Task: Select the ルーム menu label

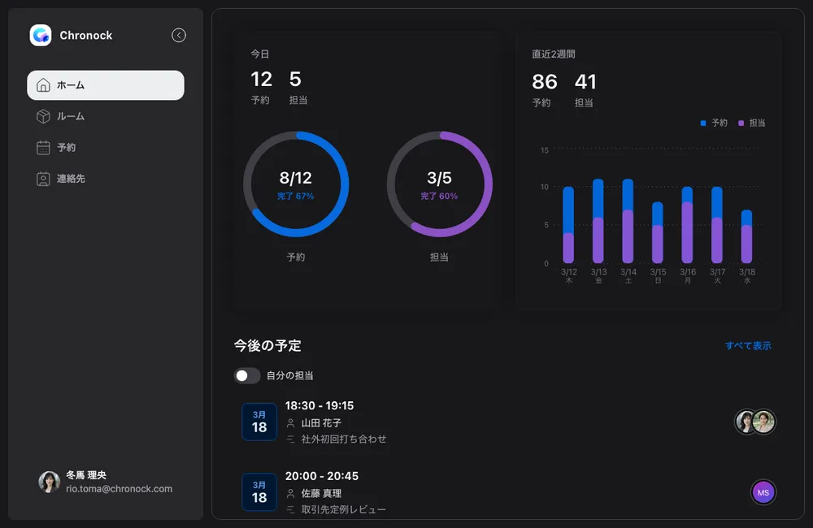Action: click(x=71, y=116)
